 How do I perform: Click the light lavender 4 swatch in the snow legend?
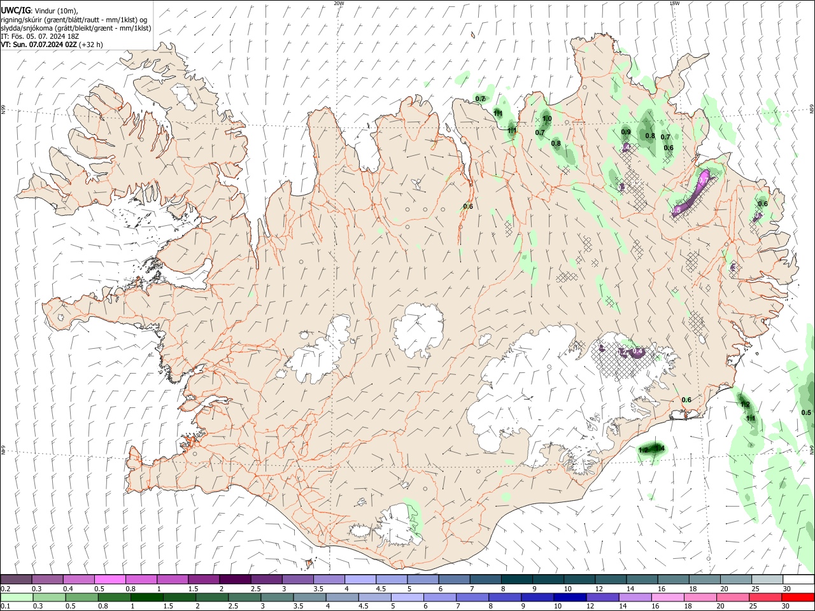pyautogui.click(x=359, y=579)
